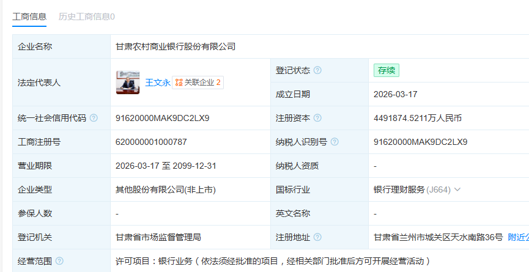Click registered address 甘肃省兰州市城关区天水南路36号
Image resolution: width=529 pixels, height=272 pixels.
tap(438, 237)
